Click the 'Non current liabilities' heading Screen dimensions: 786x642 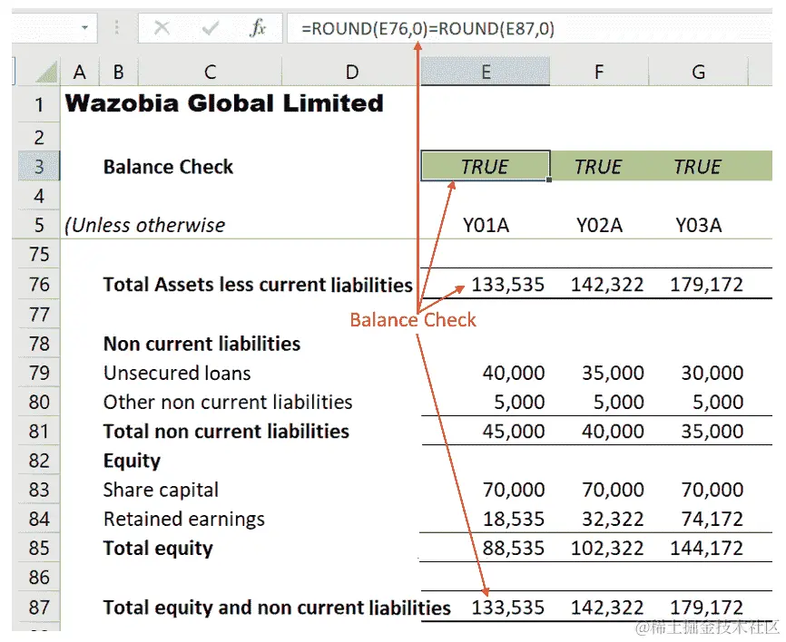point(201,344)
